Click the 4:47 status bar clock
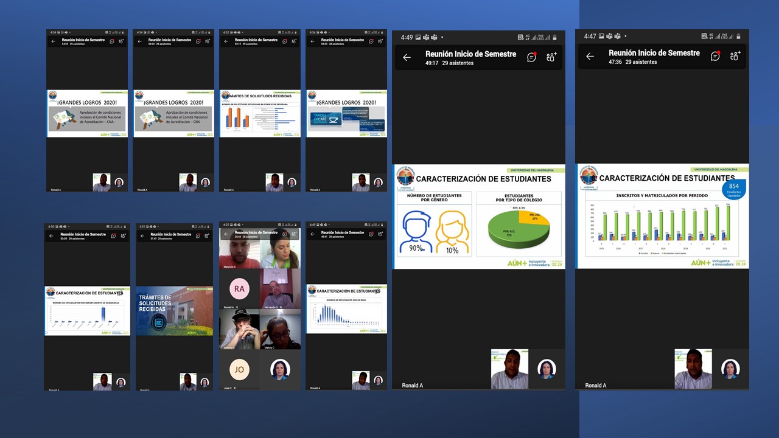The image size is (779, 438). click(x=590, y=36)
